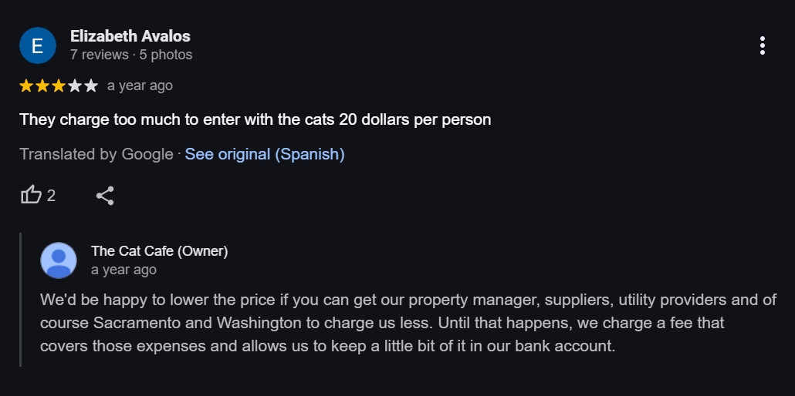Click the review text about 20 dollars

[x=255, y=120]
